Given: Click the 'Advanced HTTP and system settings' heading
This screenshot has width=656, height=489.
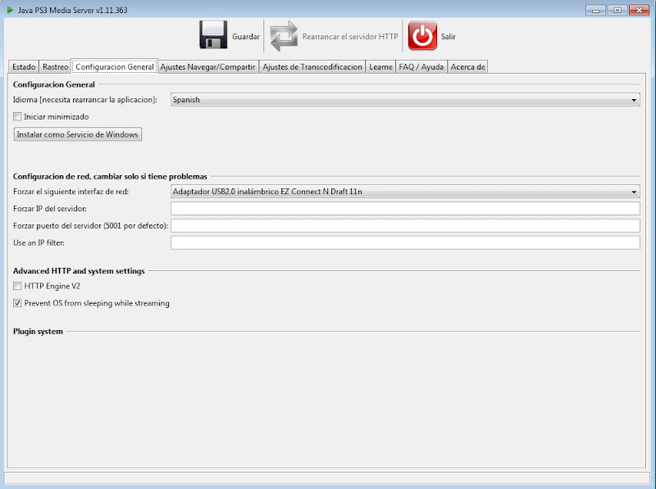Looking at the screenshot, I should click(79, 271).
